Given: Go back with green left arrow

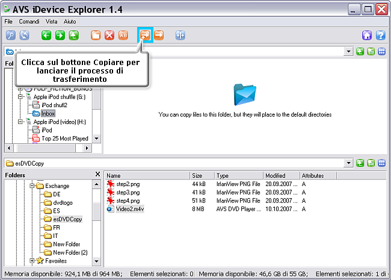Looking at the screenshot, I should pos(46,35).
